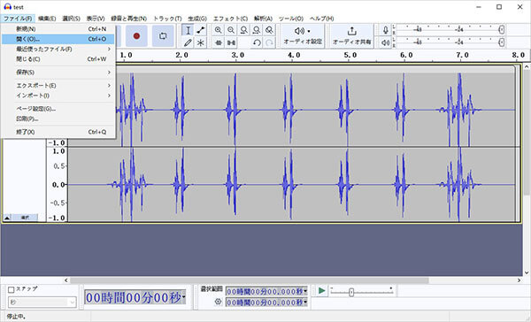Open the Transport (録音と再生) menu

tap(129, 19)
